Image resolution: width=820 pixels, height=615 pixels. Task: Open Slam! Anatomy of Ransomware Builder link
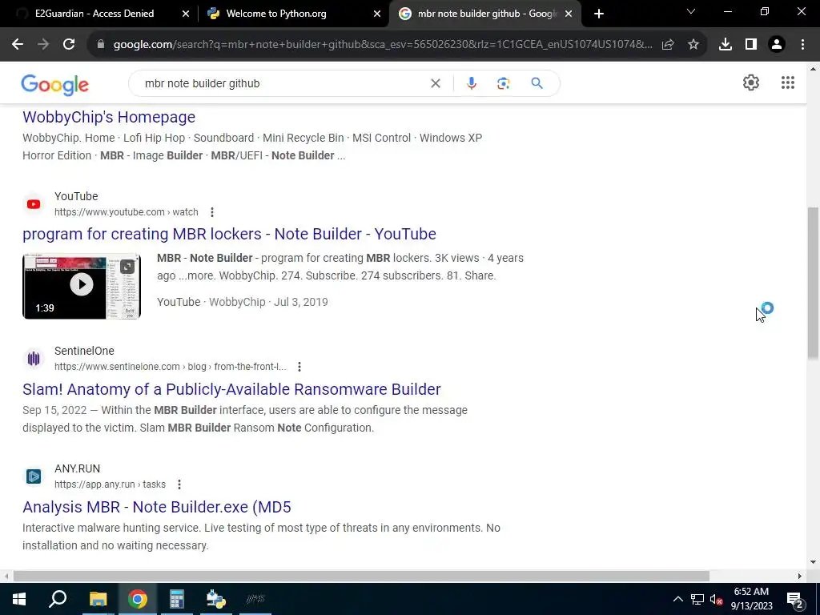231,389
